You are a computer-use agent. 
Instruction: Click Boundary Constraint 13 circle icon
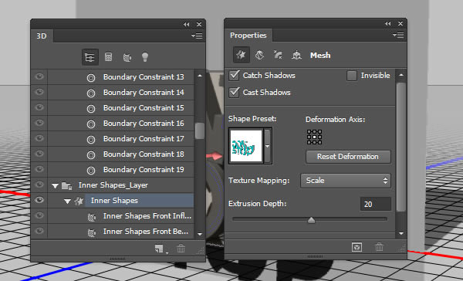click(91, 78)
